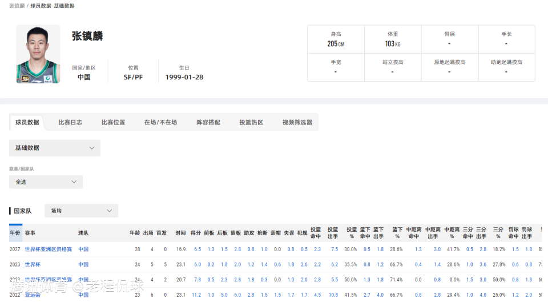This screenshot has width=548, height=302.
Task: Switch to the 比赛日志 tab
Action: (70, 122)
